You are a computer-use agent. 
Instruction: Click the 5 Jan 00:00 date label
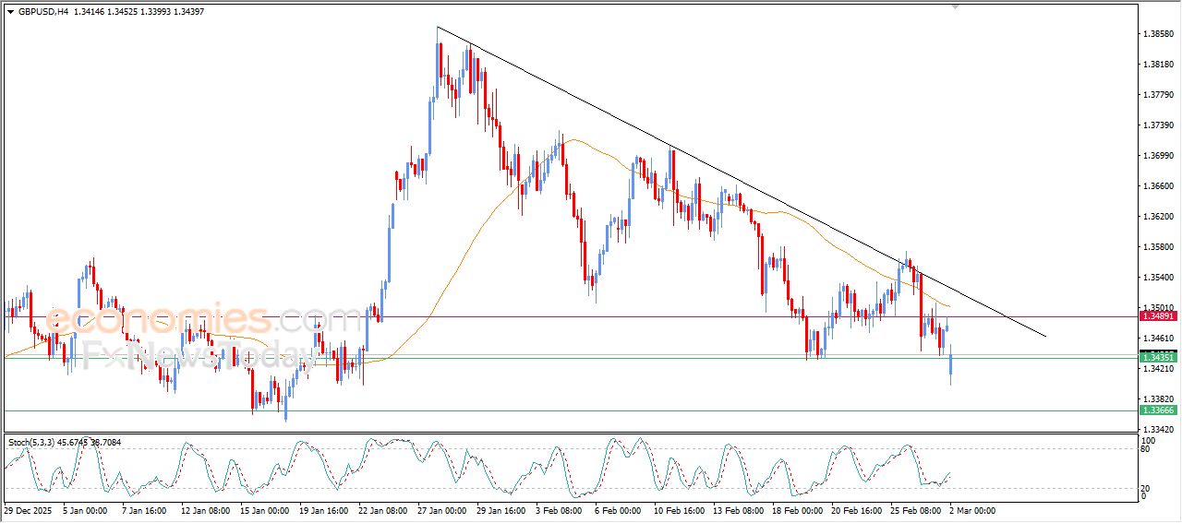[x=83, y=510]
